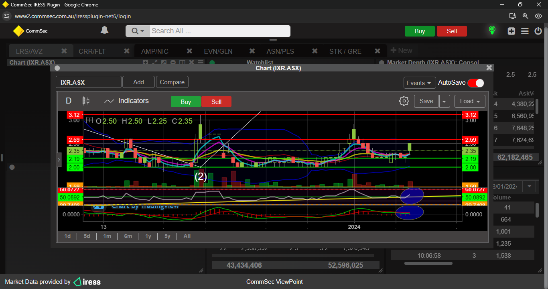This screenshot has width=548, height=289.
Task: Open Chrome page zoom icon
Action: (x=525, y=16)
